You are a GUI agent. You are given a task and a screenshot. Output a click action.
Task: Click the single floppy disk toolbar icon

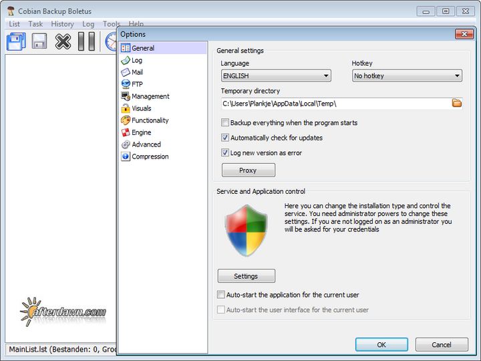pyautogui.click(x=39, y=41)
